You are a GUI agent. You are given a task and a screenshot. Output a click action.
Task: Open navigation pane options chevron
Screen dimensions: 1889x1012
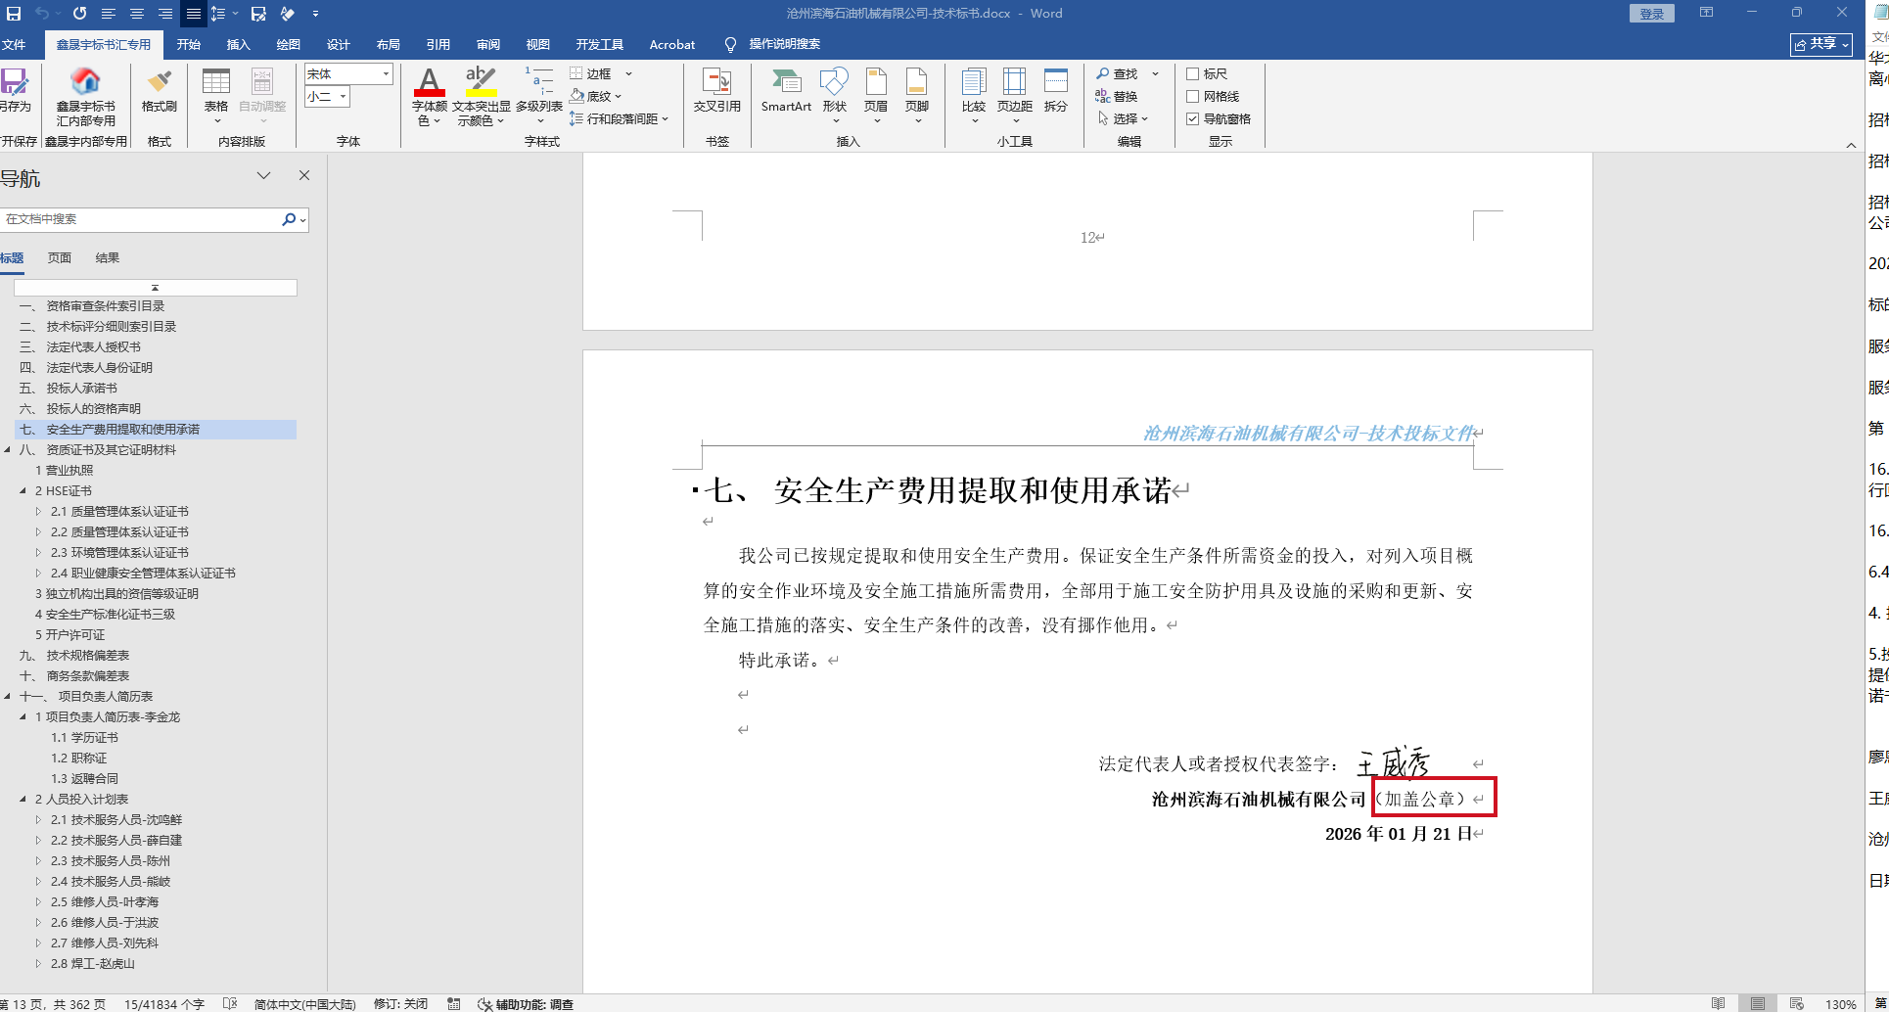(263, 175)
